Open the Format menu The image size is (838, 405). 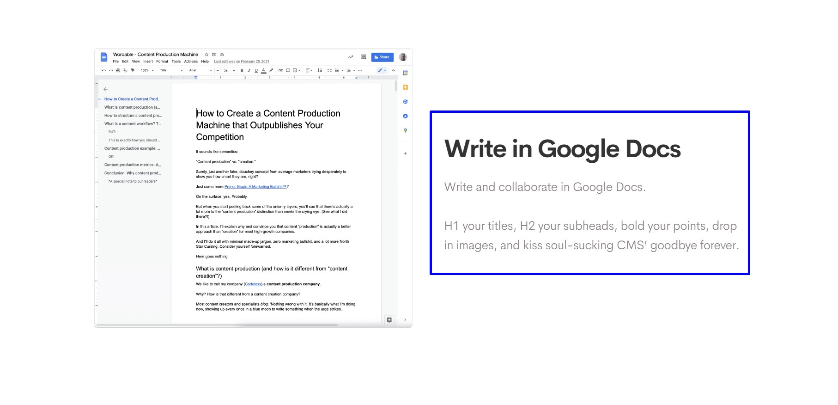(x=162, y=61)
